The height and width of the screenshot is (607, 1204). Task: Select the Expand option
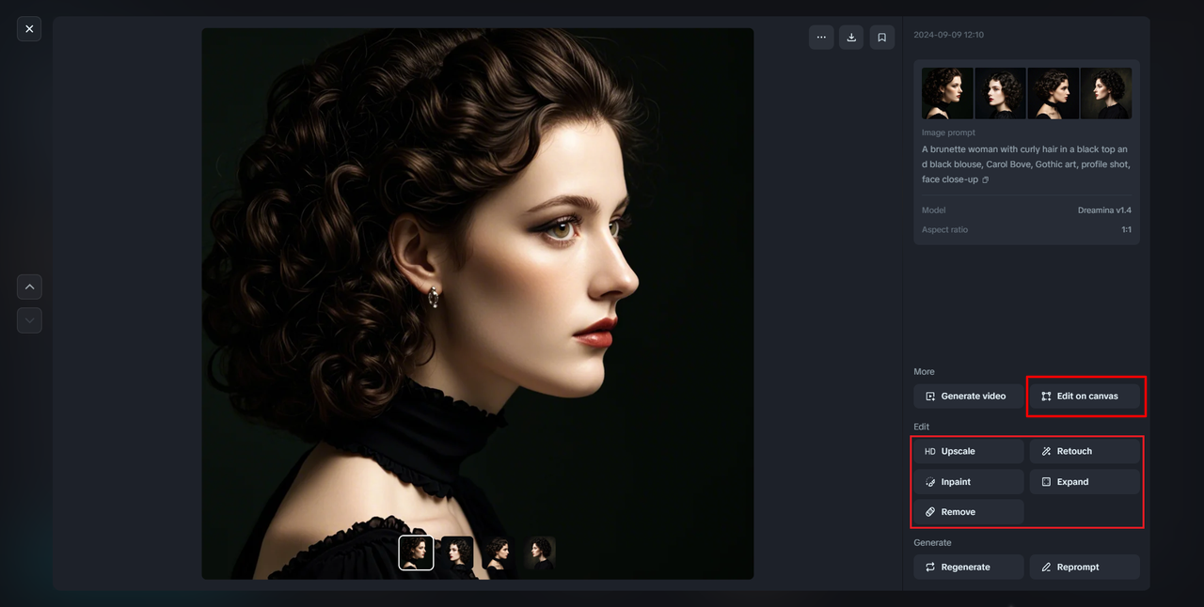click(x=1085, y=482)
